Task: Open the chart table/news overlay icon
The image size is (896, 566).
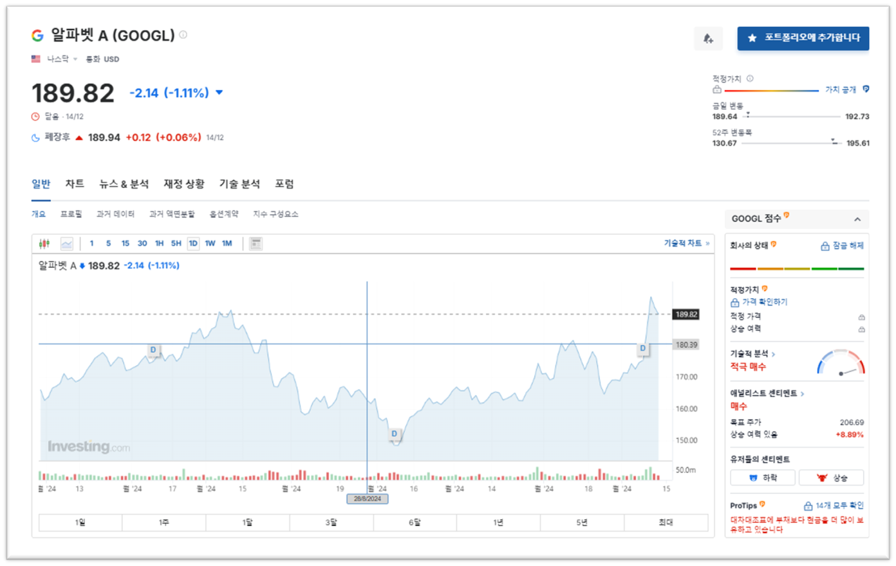Action: click(x=256, y=243)
